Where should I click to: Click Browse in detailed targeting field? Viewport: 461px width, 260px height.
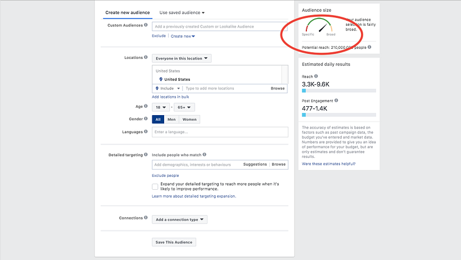point(278,164)
